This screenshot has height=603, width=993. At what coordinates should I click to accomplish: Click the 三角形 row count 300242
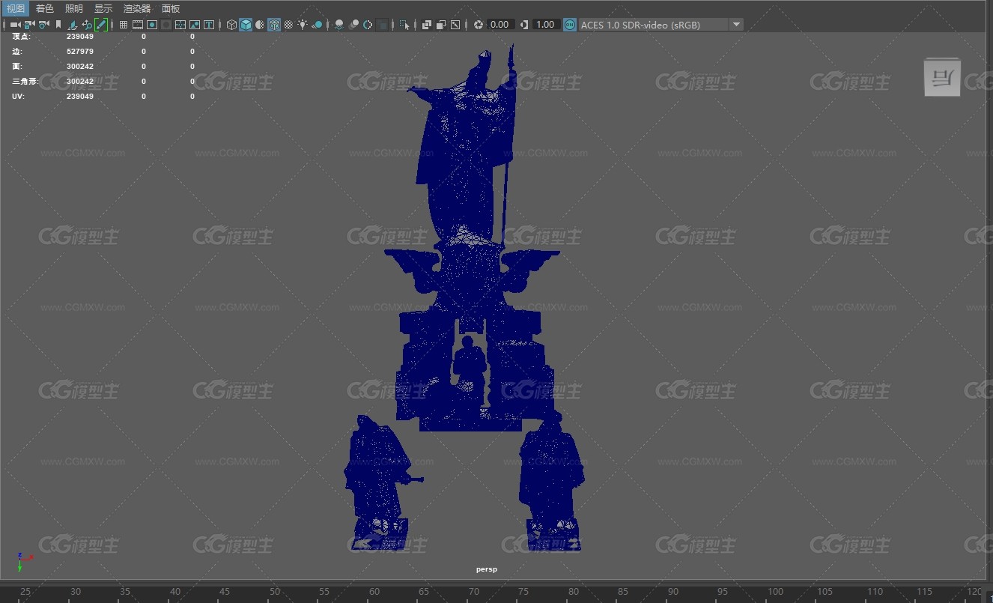tap(80, 82)
